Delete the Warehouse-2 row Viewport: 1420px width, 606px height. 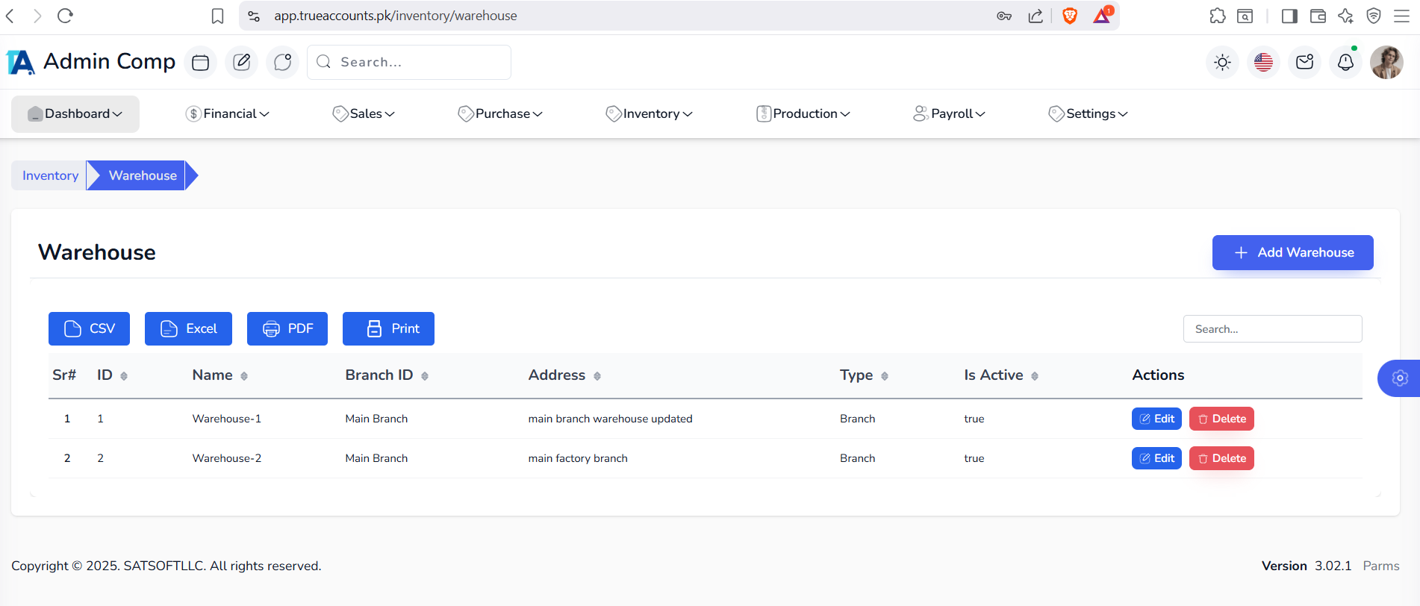pyautogui.click(x=1221, y=458)
